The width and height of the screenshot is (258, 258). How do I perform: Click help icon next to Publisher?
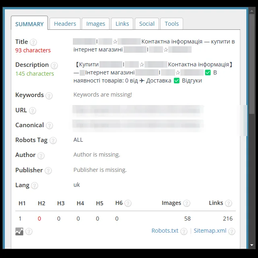click(x=48, y=171)
